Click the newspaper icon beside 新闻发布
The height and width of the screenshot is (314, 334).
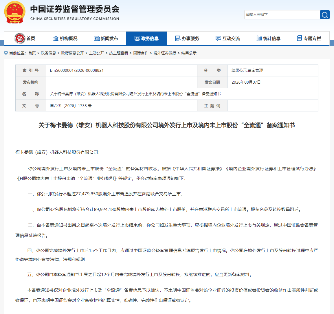pyautogui.click(x=97, y=38)
